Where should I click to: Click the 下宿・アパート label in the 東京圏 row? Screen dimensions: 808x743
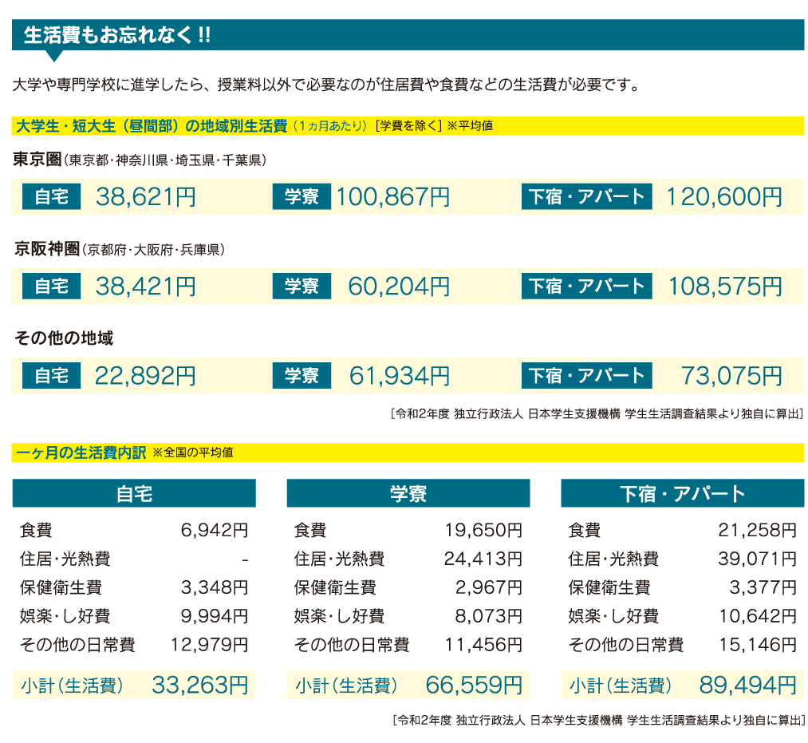tap(586, 197)
